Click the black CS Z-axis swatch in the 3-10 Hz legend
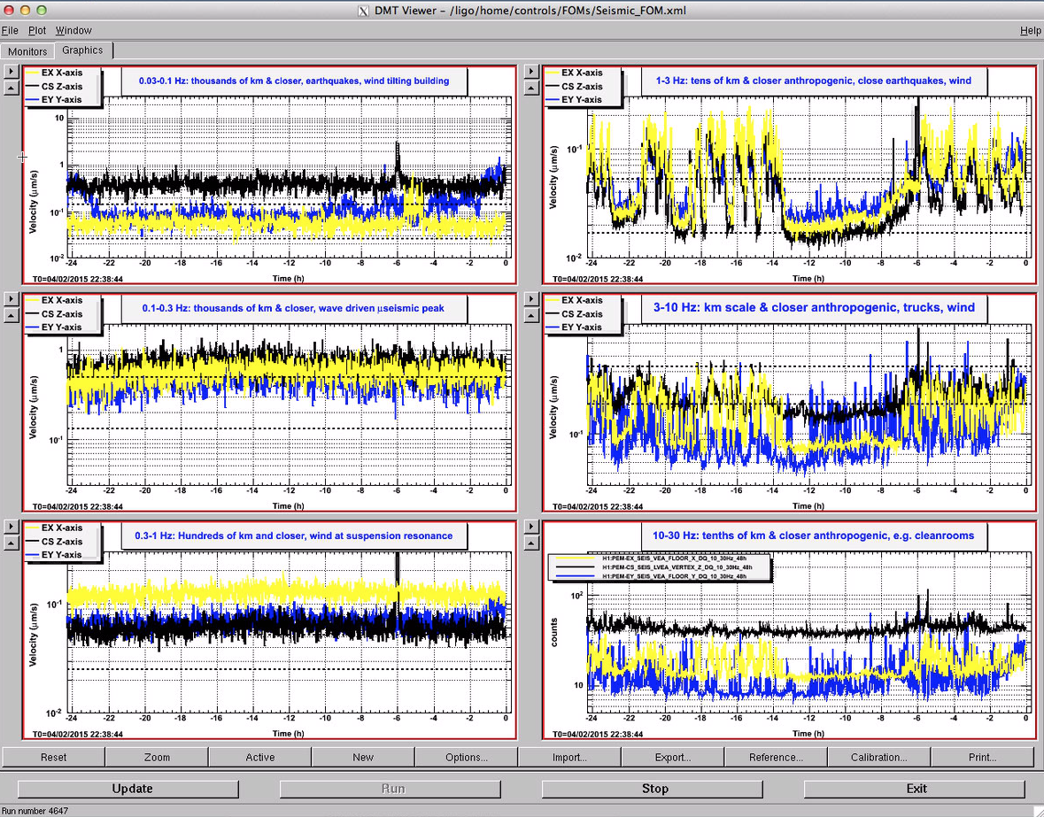The height and width of the screenshot is (817, 1044). (552, 314)
